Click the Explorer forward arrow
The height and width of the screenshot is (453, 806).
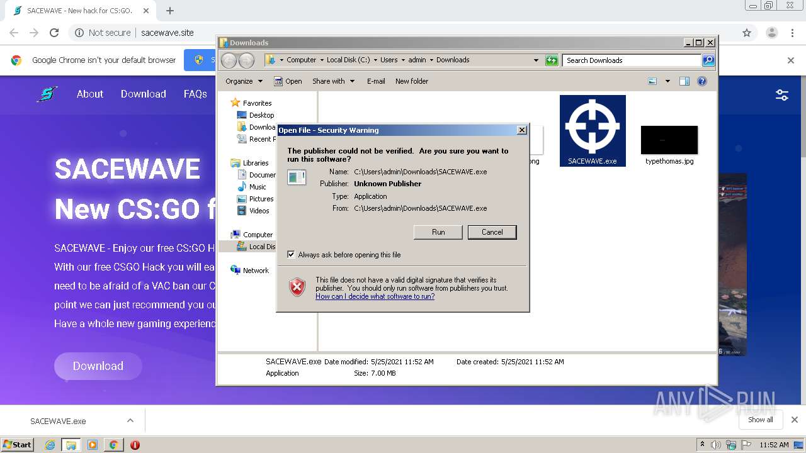tap(247, 60)
